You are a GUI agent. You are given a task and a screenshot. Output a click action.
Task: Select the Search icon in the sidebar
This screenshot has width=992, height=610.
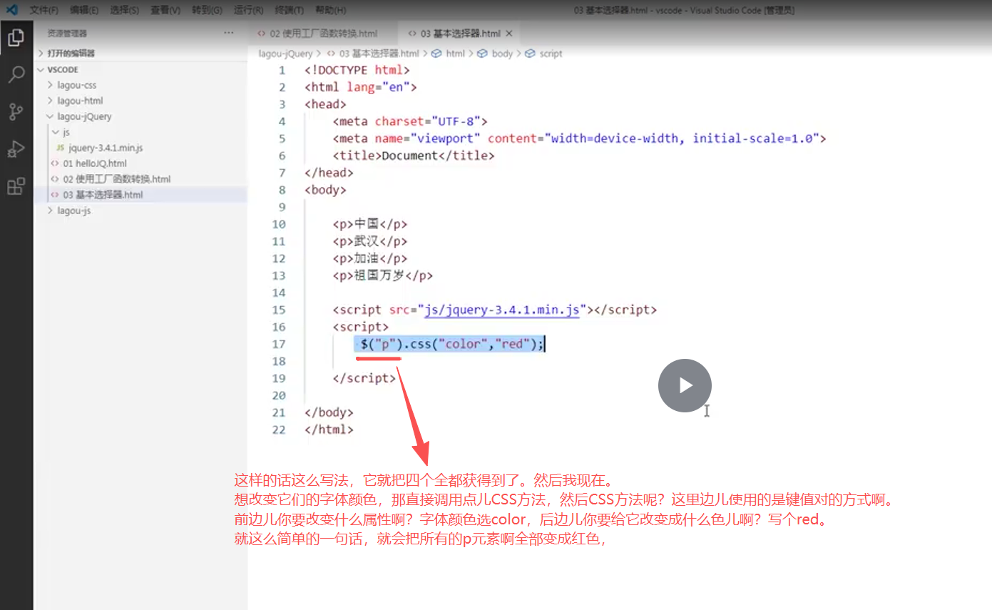coord(16,74)
